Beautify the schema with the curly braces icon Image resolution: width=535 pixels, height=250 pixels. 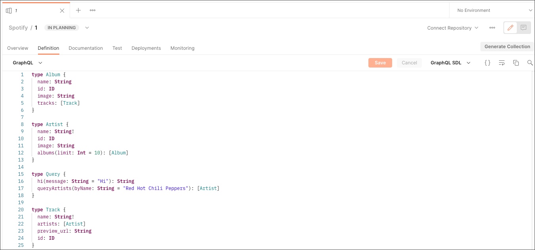pos(488,62)
